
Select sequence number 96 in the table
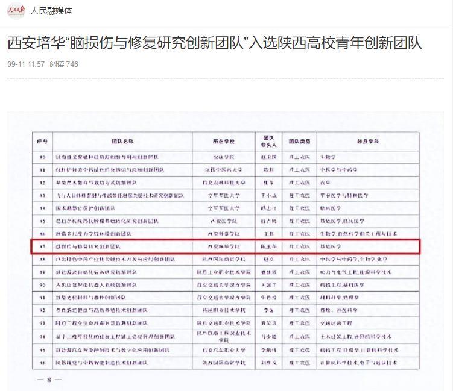(x=42, y=363)
